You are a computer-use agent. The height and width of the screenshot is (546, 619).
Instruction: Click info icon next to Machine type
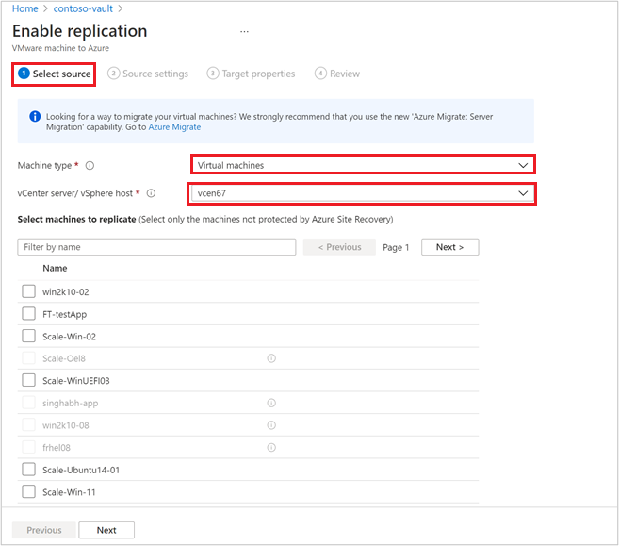[x=90, y=165]
